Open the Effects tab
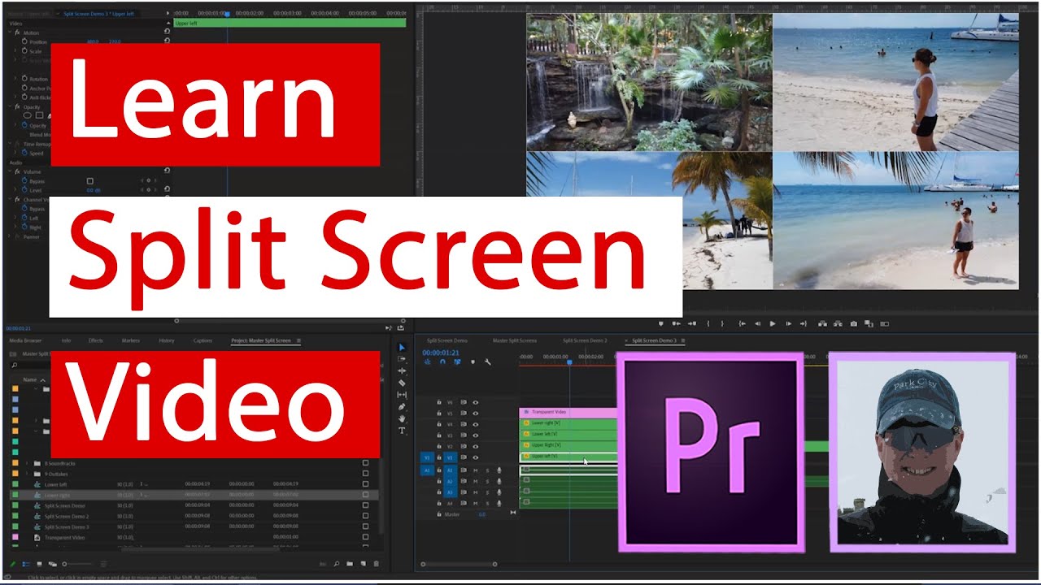 coord(95,340)
